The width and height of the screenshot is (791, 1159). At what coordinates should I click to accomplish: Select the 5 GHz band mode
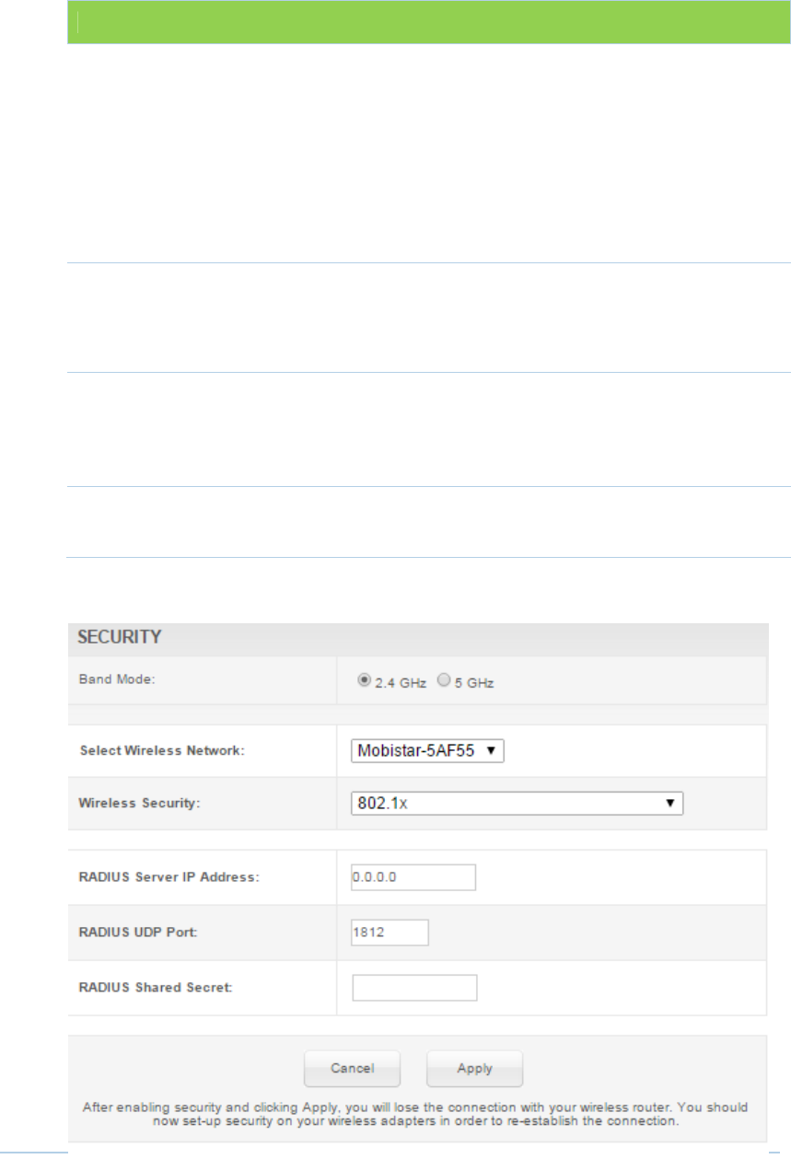[443, 680]
